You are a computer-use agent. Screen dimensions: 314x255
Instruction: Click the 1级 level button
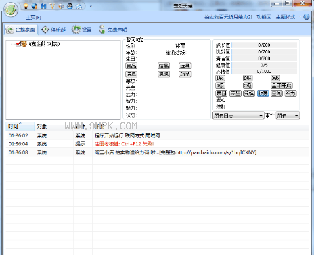tap(220, 78)
